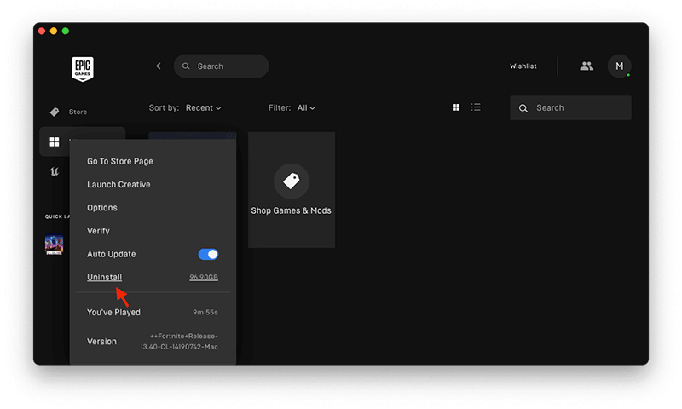Open the Store sidebar item

[x=69, y=112]
